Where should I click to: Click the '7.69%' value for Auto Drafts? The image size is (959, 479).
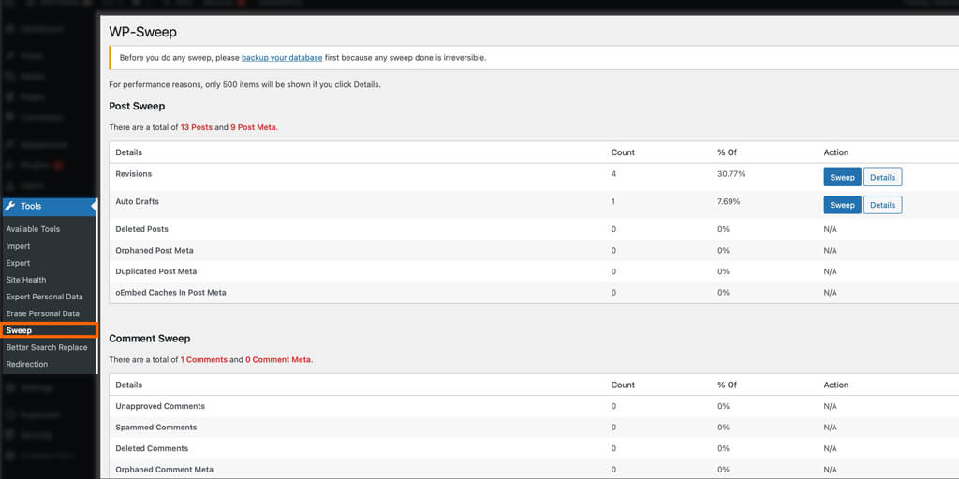729,201
